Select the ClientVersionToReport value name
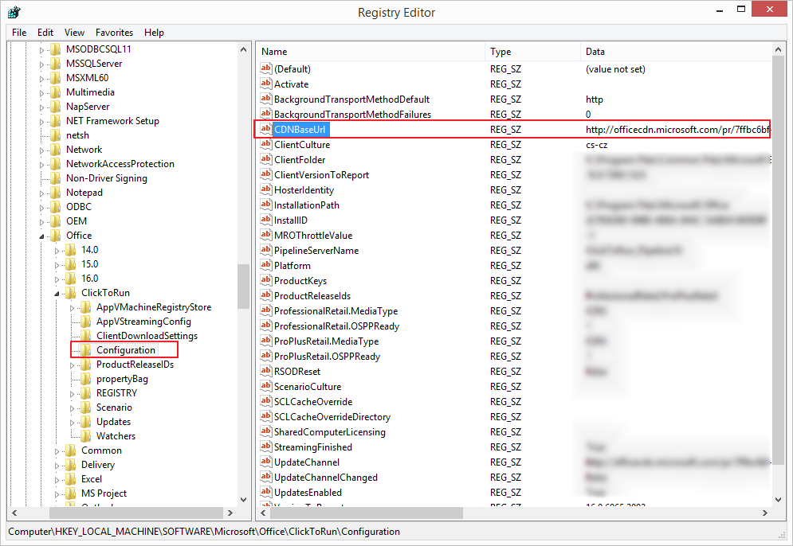The height and width of the screenshot is (546, 793). coord(321,175)
